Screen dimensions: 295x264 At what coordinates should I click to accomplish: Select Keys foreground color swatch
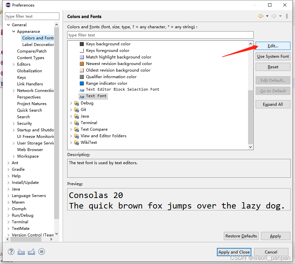(82, 51)
